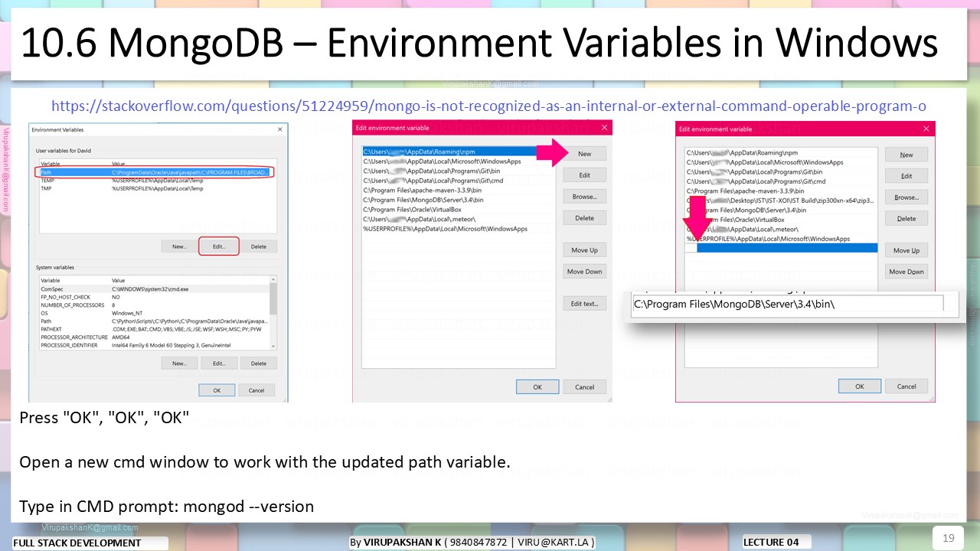Click the New button beside the pink arrow
980x551 pixels.
(584, 154)
